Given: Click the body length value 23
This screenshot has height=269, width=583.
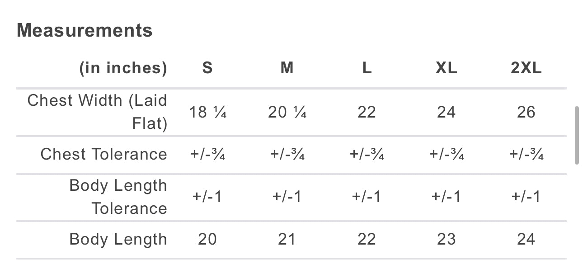Looking at the screenshot, I should click(x=446, y=239).
